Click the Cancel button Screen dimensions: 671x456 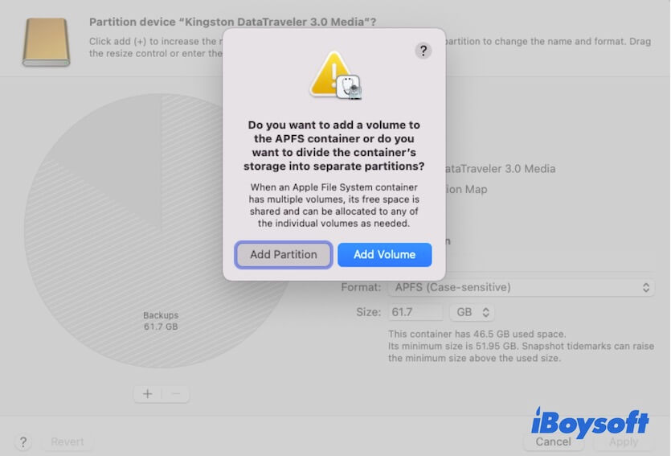(x=553, y=442)
